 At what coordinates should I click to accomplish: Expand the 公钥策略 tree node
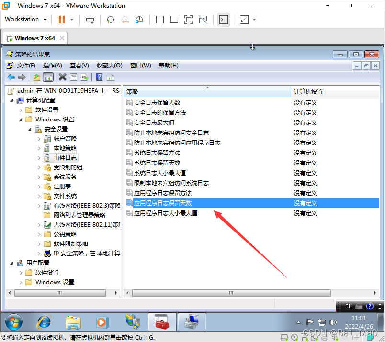point(39,234)
